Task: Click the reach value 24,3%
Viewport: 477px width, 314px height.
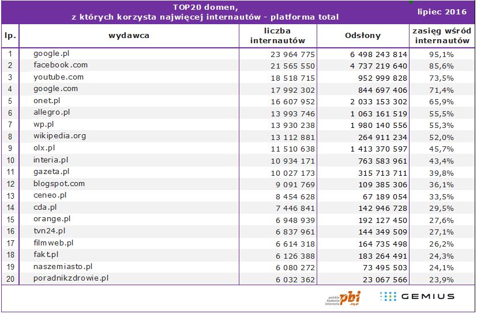Action: tap(441, 256)
